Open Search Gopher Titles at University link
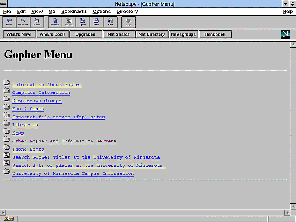Screen dimensions: 296x222 click(x=86, y=157)
